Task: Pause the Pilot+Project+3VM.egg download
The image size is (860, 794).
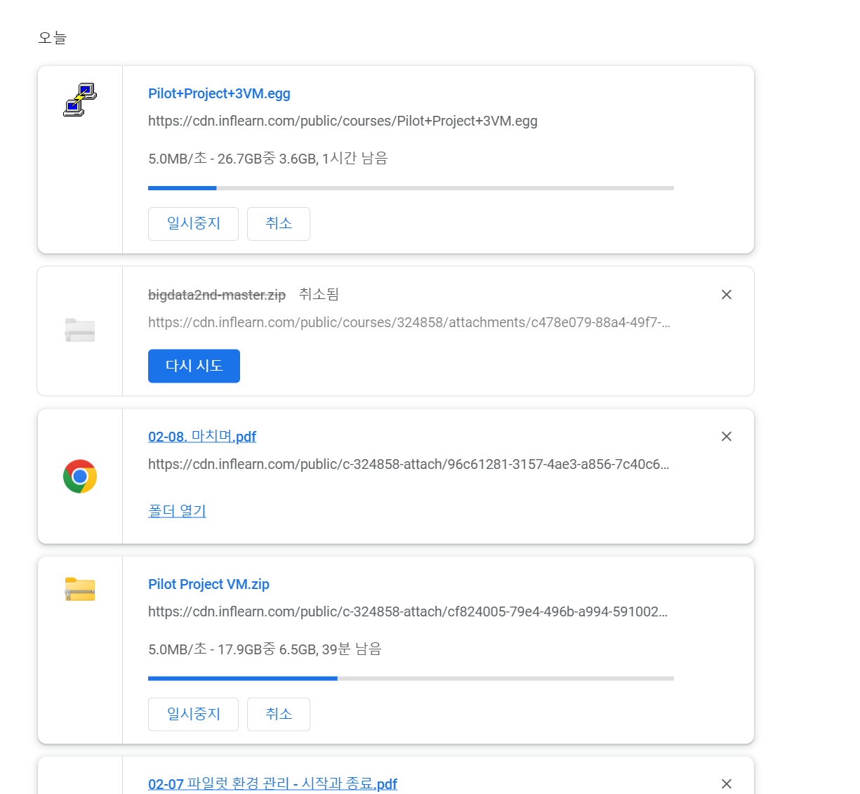Action: [193, 224]
